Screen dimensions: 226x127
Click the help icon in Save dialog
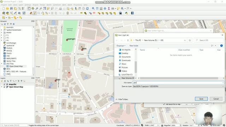(221, 46)
